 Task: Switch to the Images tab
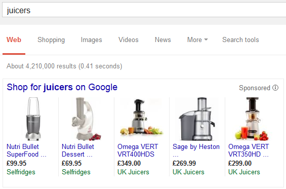coord(92,40)
